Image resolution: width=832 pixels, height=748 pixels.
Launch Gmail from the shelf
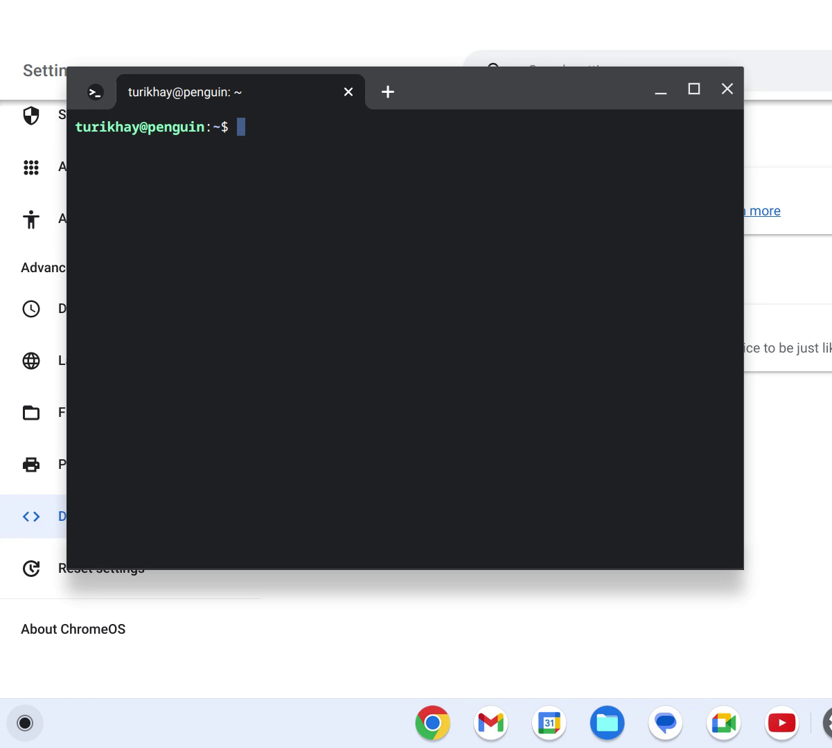point(491,723)
